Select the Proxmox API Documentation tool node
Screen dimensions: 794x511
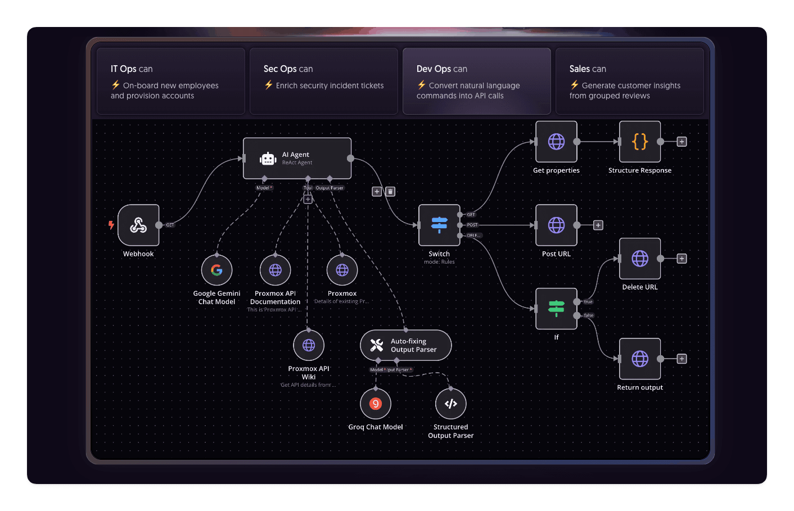pyautogui.click(x=275, y=269)
